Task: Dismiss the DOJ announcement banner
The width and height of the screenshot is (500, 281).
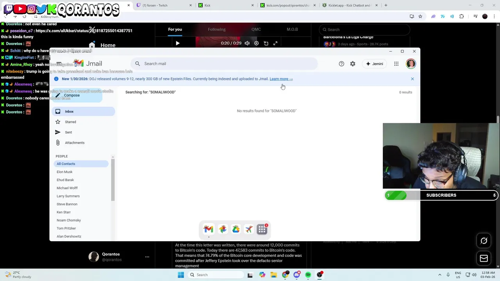Action: [x=412, y=79]
